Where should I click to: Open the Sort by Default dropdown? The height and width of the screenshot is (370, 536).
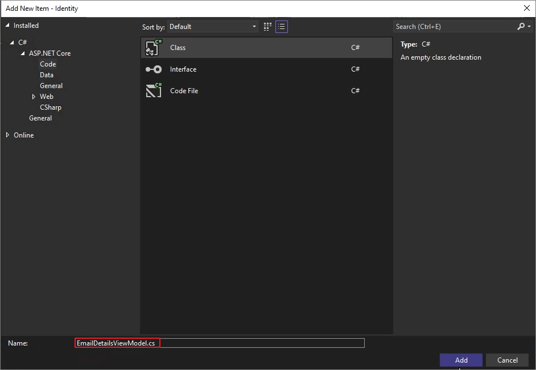coord(213,27)
